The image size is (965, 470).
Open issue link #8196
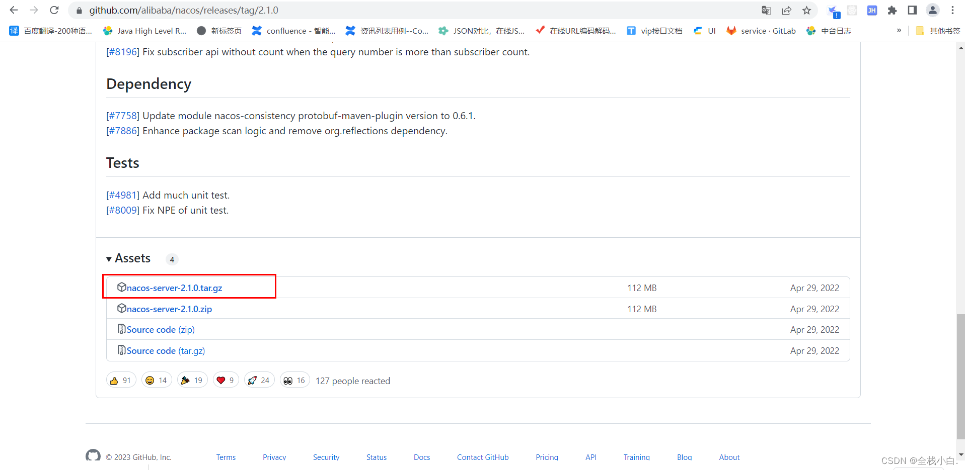[123, 52]
